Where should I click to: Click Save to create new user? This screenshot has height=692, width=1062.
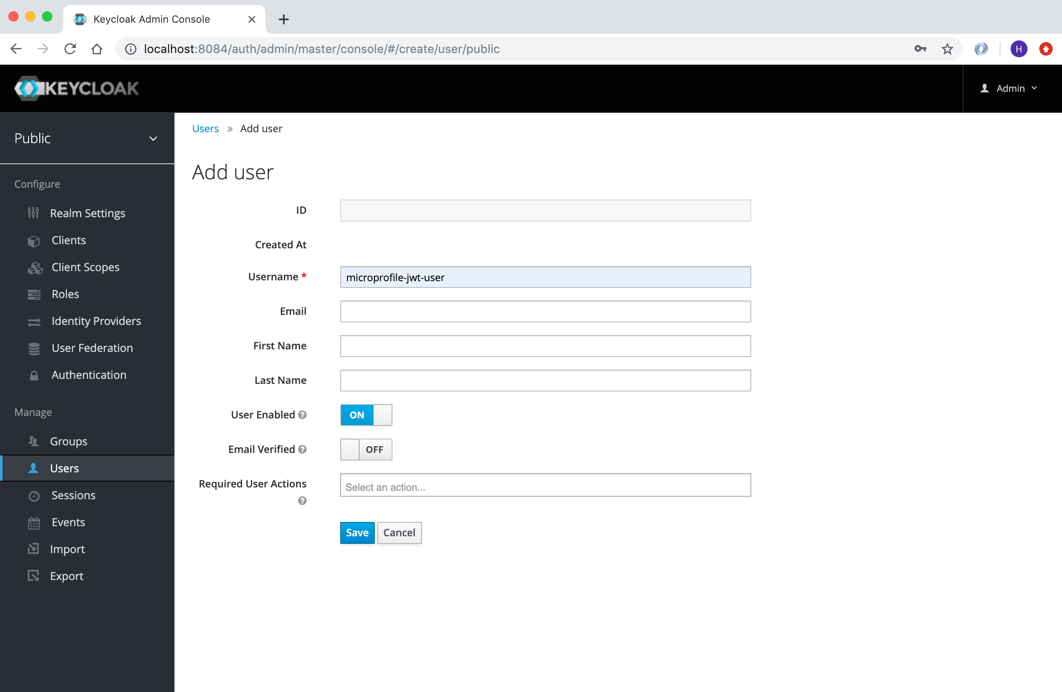[357, 532]
